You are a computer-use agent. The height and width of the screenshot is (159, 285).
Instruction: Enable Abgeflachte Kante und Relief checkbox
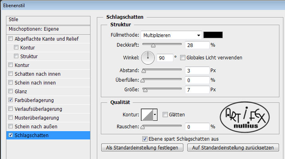coord(10,39)
